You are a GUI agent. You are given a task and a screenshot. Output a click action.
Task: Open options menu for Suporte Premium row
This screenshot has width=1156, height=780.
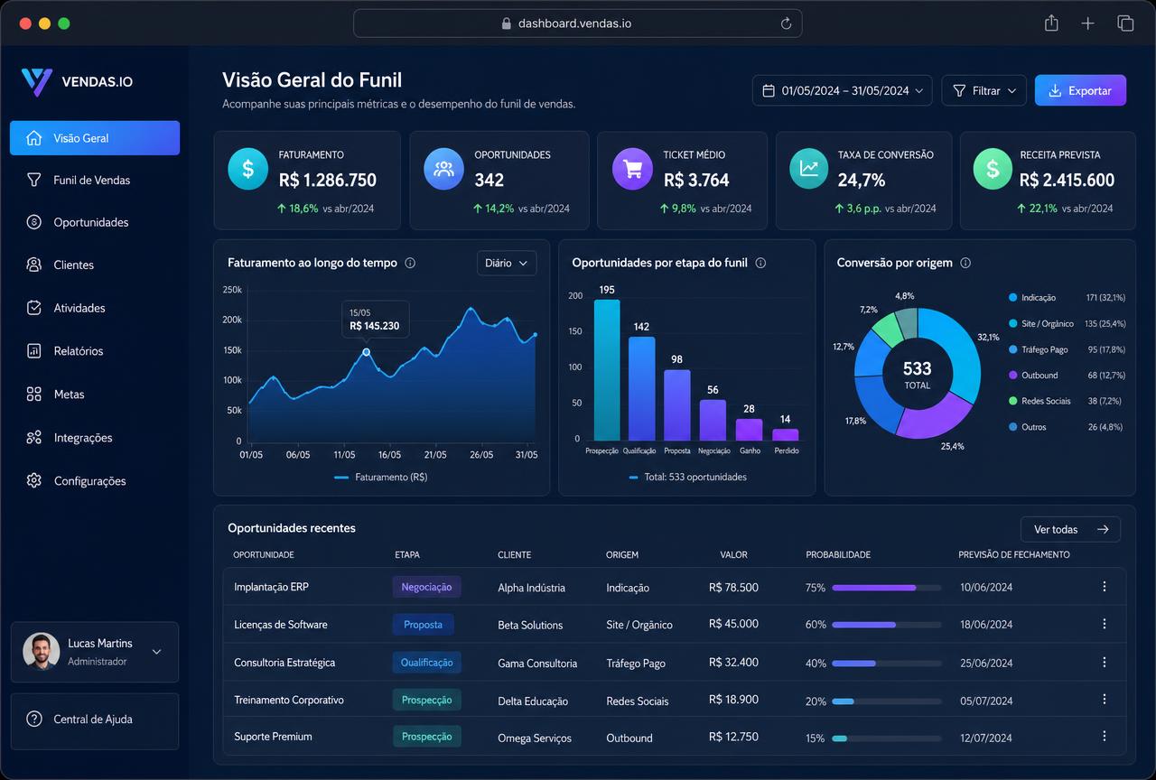tap(1104, 737)
